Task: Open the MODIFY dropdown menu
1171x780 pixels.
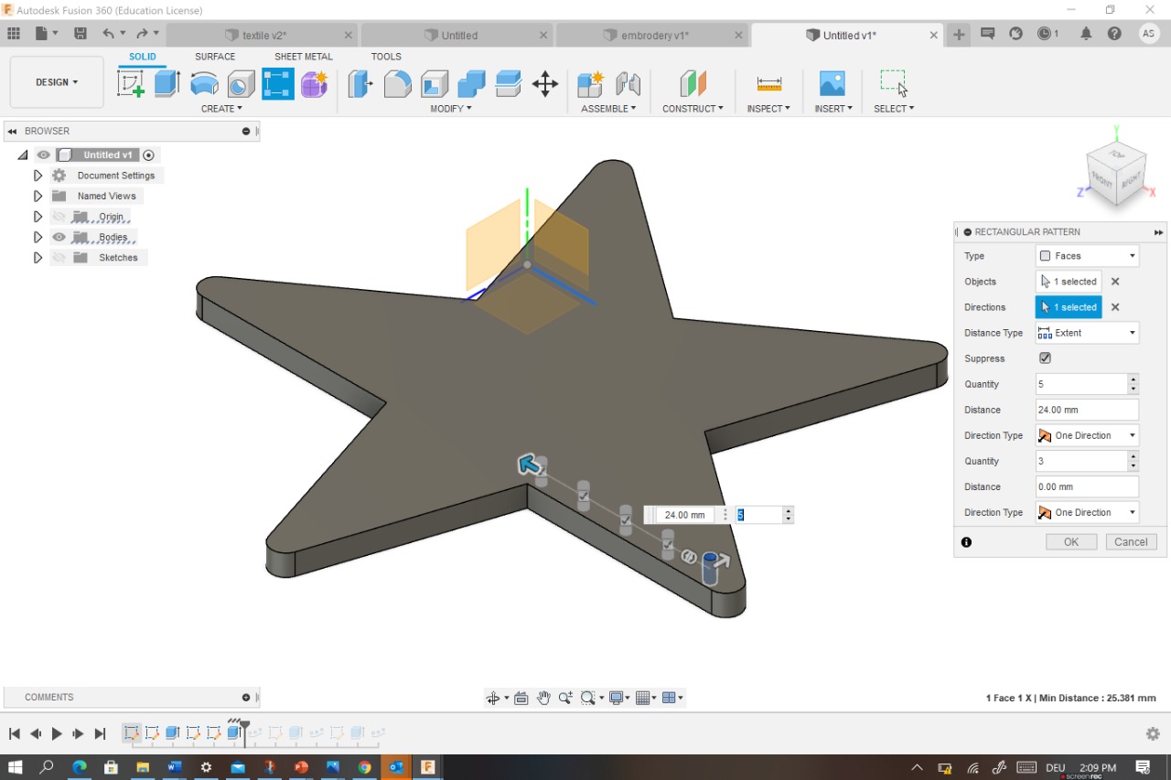Action: [x=451, y=109]
